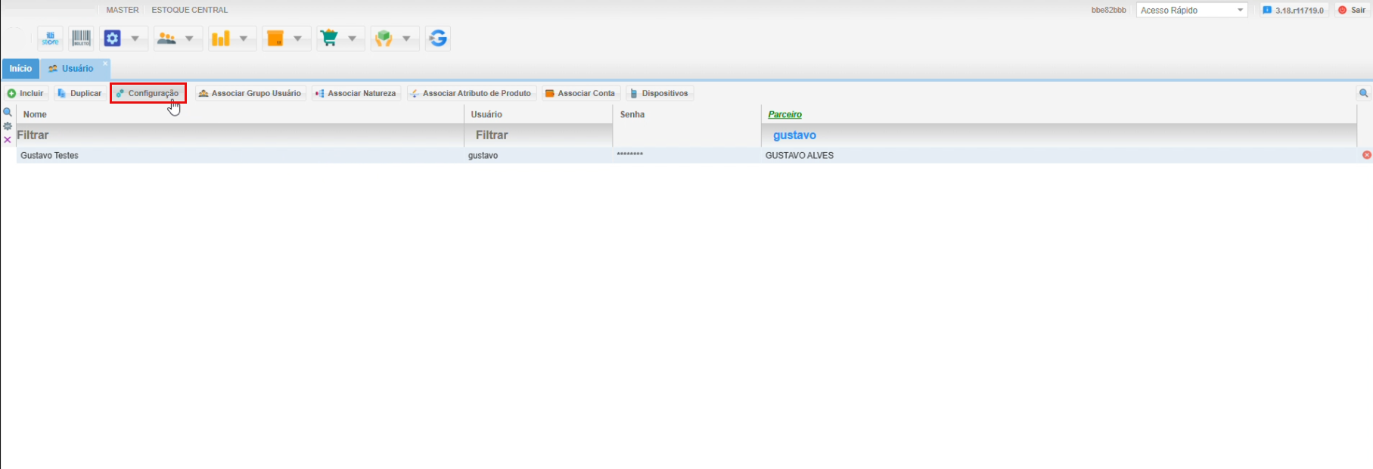Close the Usuário tab
The height and width of the screenshot is (469, 1373).
click(x=105, y=64)
